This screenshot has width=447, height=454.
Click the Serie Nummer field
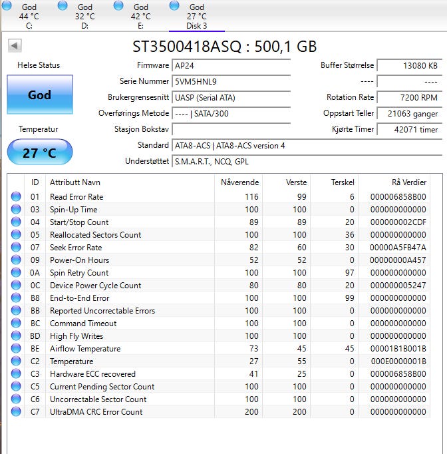coord(231,81)
